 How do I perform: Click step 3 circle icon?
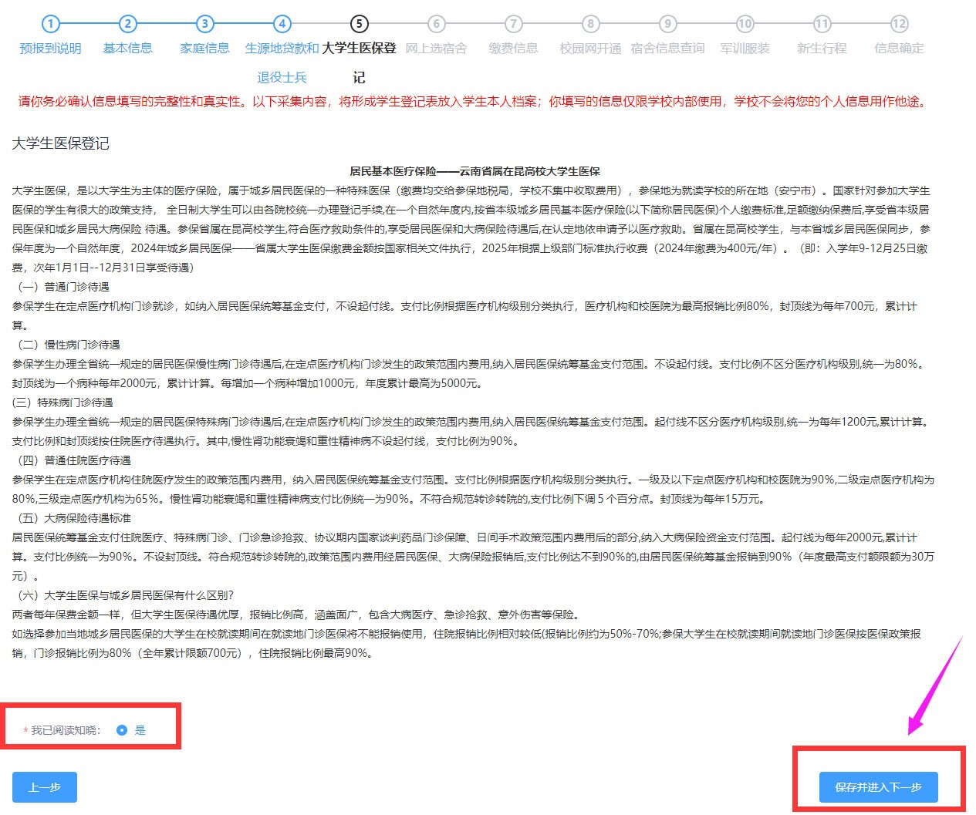(x=204, y=24)
